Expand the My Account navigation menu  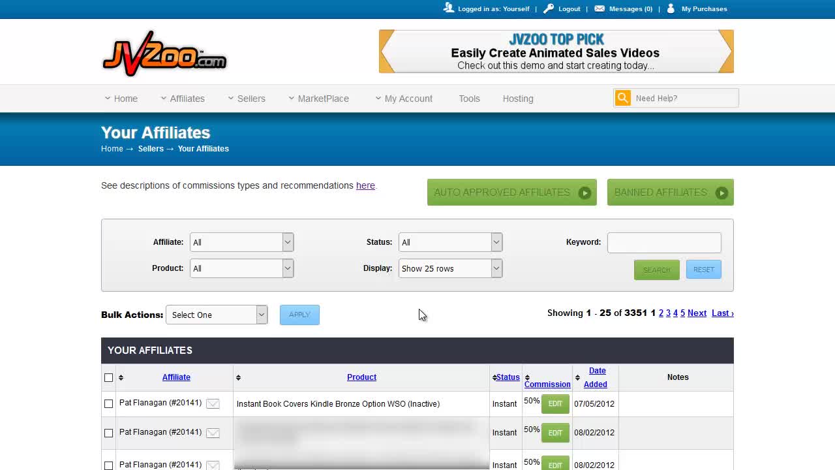point(404,99)
